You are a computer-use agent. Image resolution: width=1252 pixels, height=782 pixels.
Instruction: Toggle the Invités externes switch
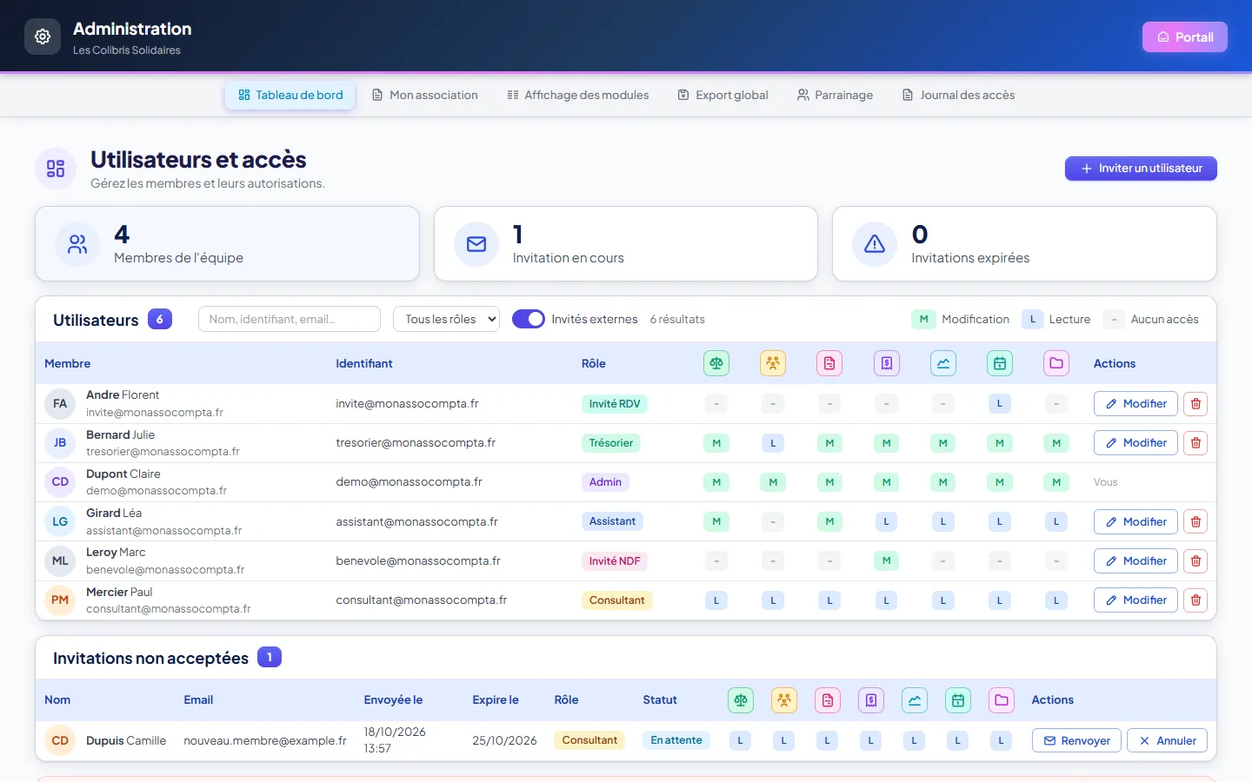(x=529, y=319)
